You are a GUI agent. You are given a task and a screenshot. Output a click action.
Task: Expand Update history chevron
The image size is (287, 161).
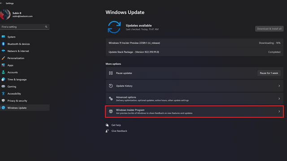click(x=279, y=86)
